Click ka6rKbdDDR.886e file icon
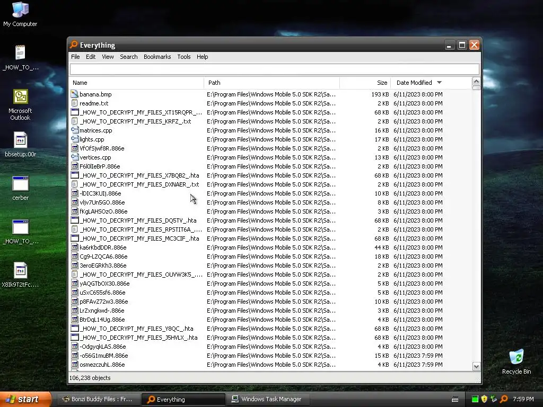The width and height of the screenshot is (543, 407). click(x=74, y=247)
